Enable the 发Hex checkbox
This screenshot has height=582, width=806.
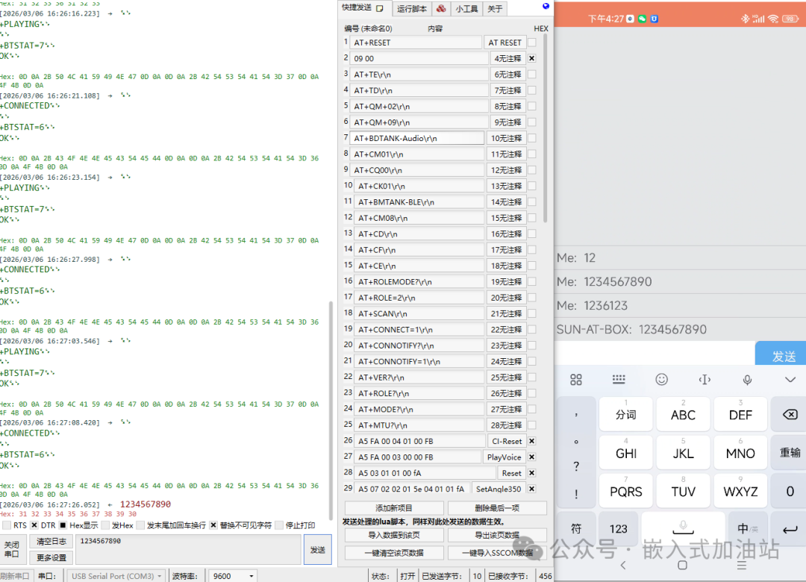(x=105, y=525)
